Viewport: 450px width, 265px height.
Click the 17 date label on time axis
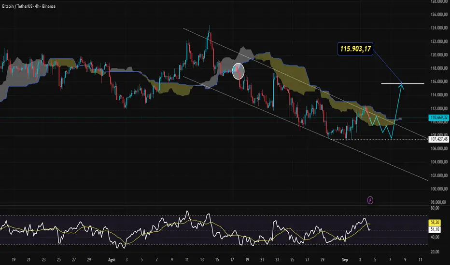pyautogui.click(x=232, y=260)
